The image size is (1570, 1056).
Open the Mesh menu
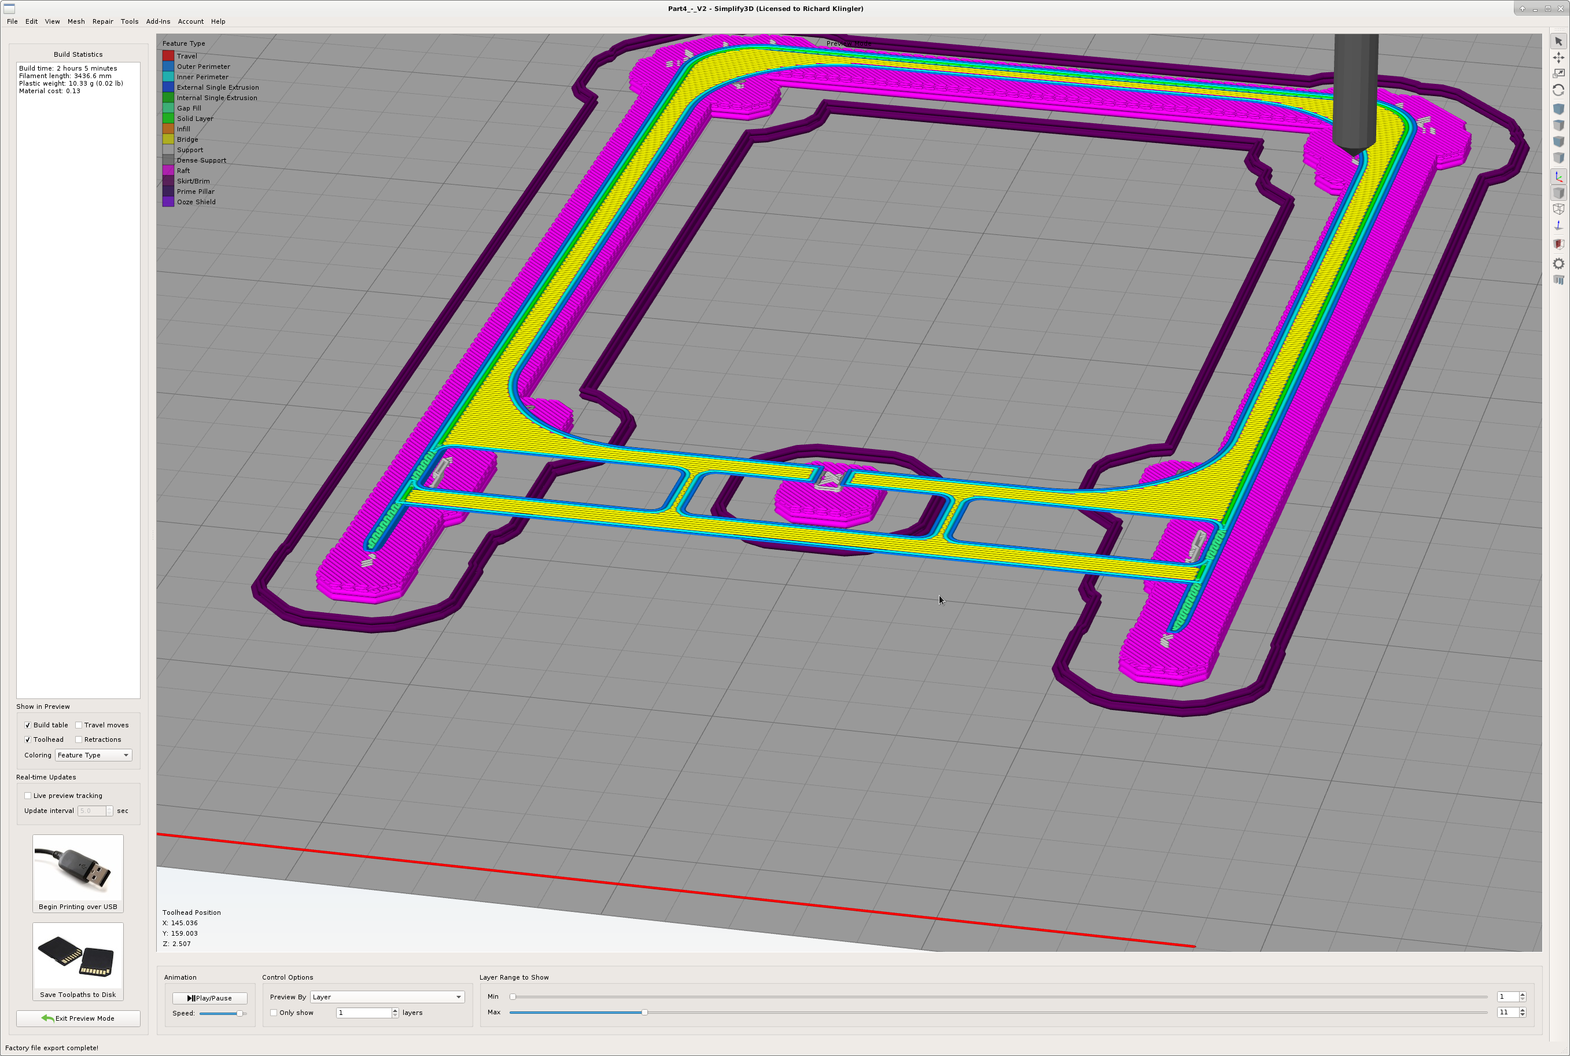click(76, 21)
